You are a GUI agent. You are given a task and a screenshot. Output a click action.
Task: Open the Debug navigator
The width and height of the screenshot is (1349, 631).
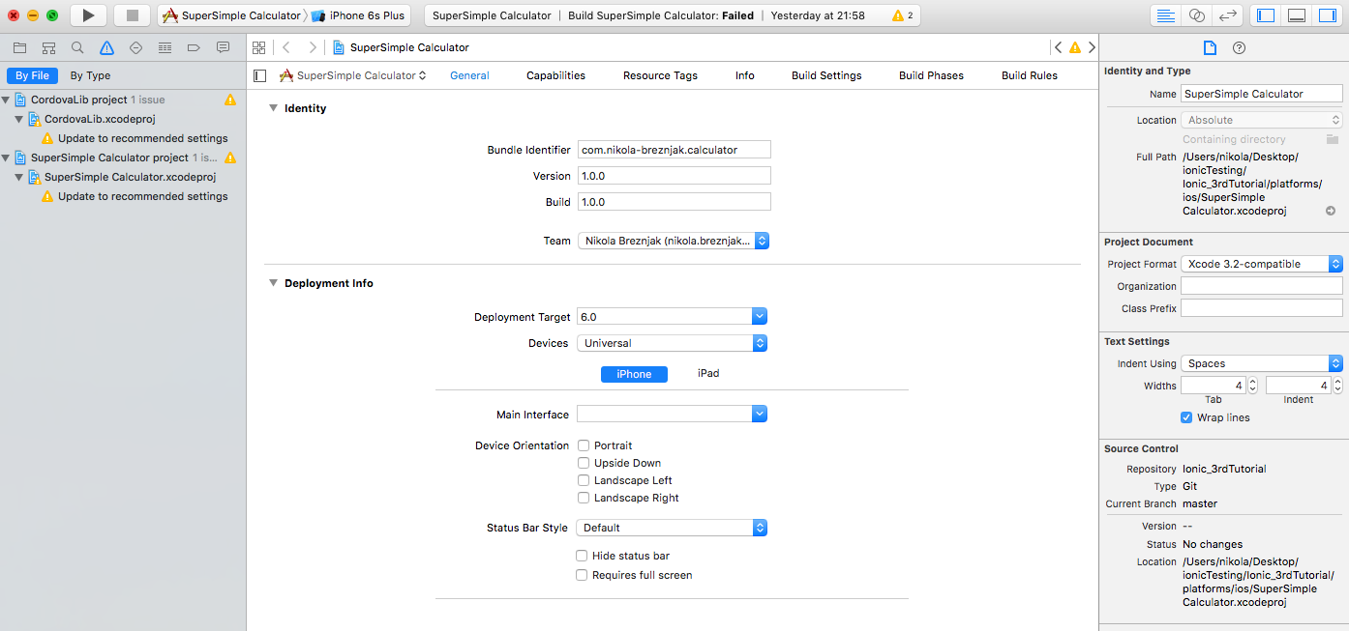(165, 47)
